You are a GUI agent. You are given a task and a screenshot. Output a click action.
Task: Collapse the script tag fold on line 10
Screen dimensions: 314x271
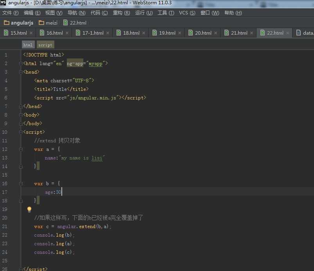pos(21,133)
